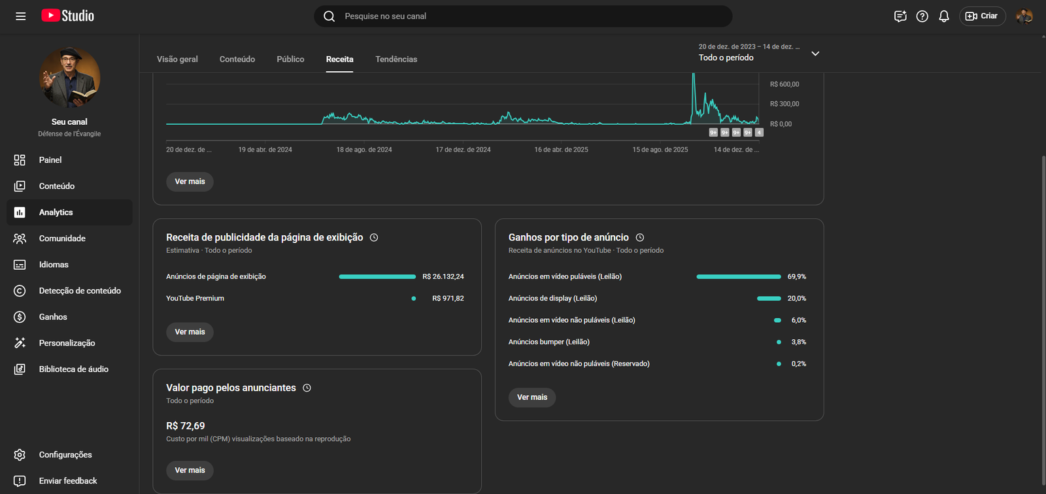1046x494 pixels.
Task: Open the Help question mark icon
Action: coord(922,16)
